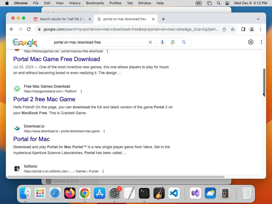Submit the search with the magnifier icon

pos(184,42)
